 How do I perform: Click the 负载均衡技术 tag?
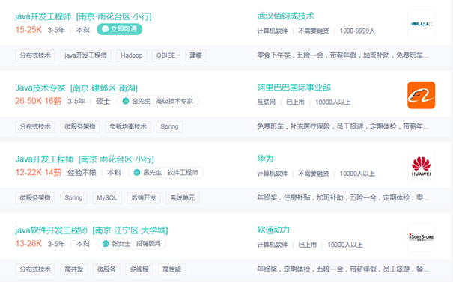(x=128, y=126)
